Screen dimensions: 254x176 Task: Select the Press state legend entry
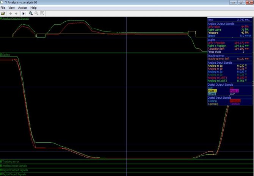(x=214, y=52)
